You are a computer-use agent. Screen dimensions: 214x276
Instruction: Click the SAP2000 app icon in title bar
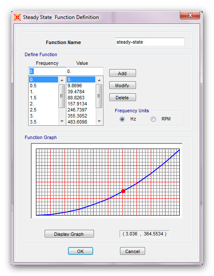pos(17,17)
